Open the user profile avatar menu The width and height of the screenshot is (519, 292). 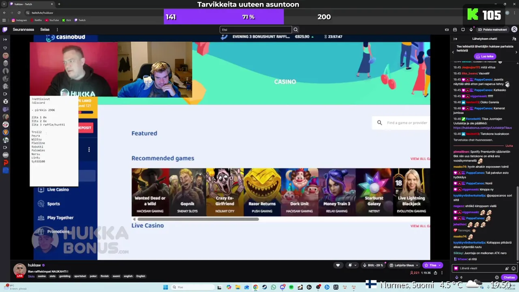(514, 30)
